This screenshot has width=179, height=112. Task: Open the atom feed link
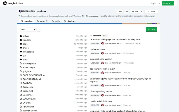pyautogui.click(x=151, y=11)
